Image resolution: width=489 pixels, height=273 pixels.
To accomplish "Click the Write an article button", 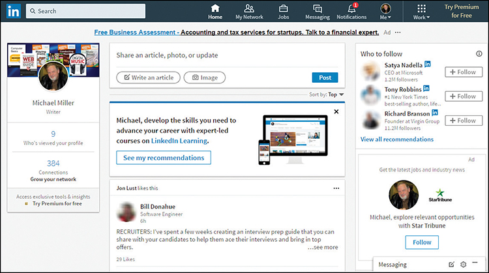I will click(x=148, y=78).
